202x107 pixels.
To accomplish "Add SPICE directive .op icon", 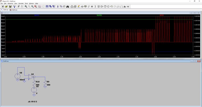I will [128, 7].
